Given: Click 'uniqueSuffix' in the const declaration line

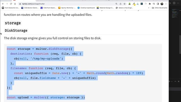Looking at the screenshot, I should point(36,73).
